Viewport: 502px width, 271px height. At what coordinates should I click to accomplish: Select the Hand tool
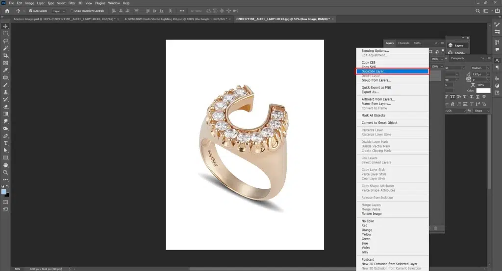point(6,165)
